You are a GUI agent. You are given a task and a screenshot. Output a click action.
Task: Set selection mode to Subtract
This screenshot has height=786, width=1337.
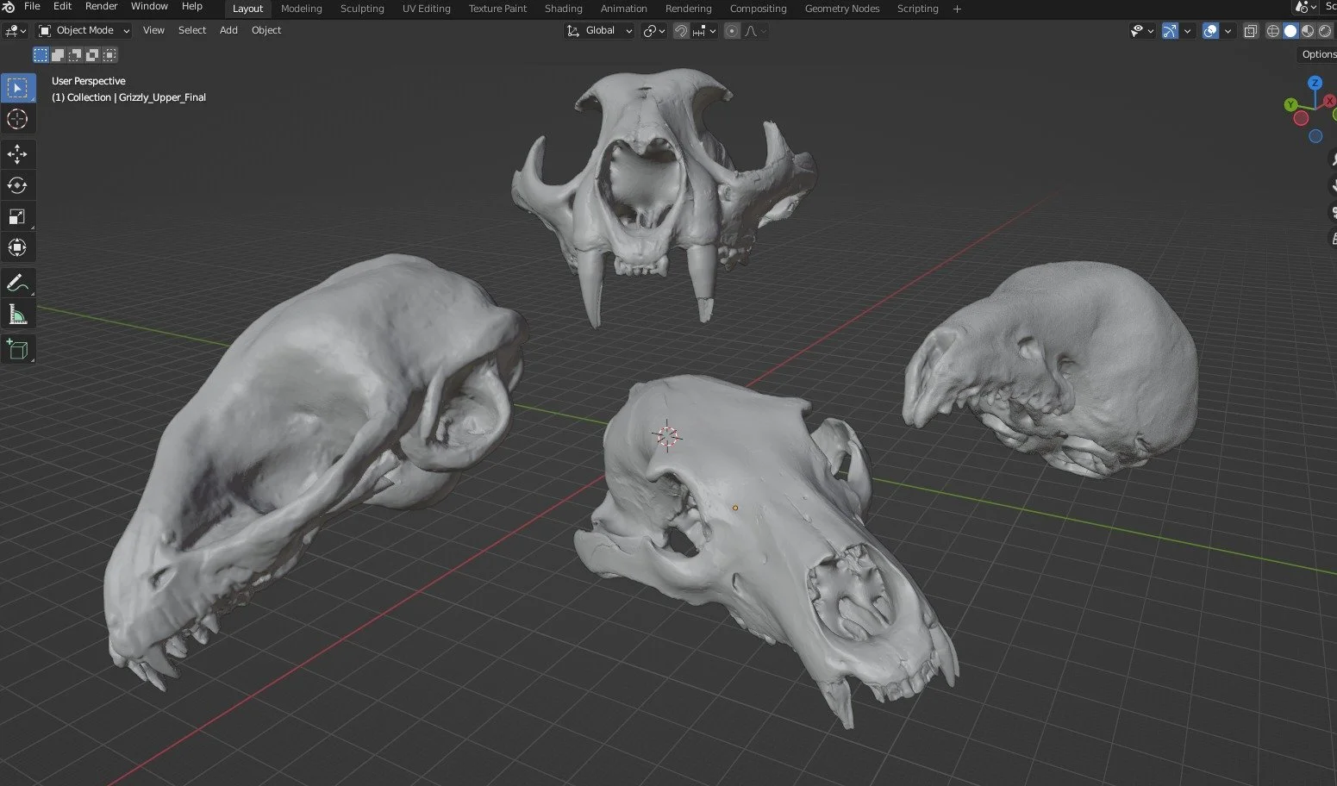coord(75,54)
